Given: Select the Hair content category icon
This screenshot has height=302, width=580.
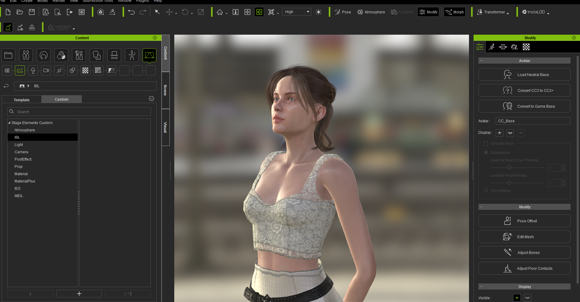Looking at the screenshot, I should click(43, 55).
